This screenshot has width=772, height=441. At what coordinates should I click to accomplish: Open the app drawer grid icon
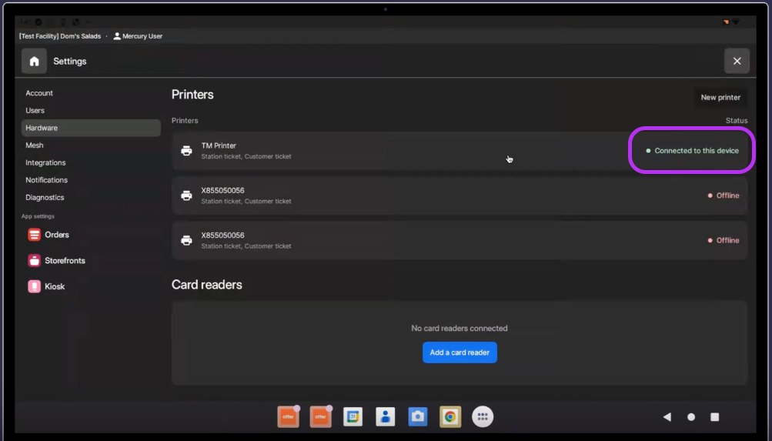coord(483,416)
